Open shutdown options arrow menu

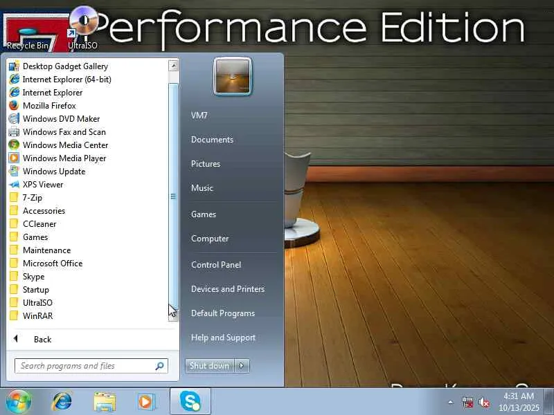242,366
